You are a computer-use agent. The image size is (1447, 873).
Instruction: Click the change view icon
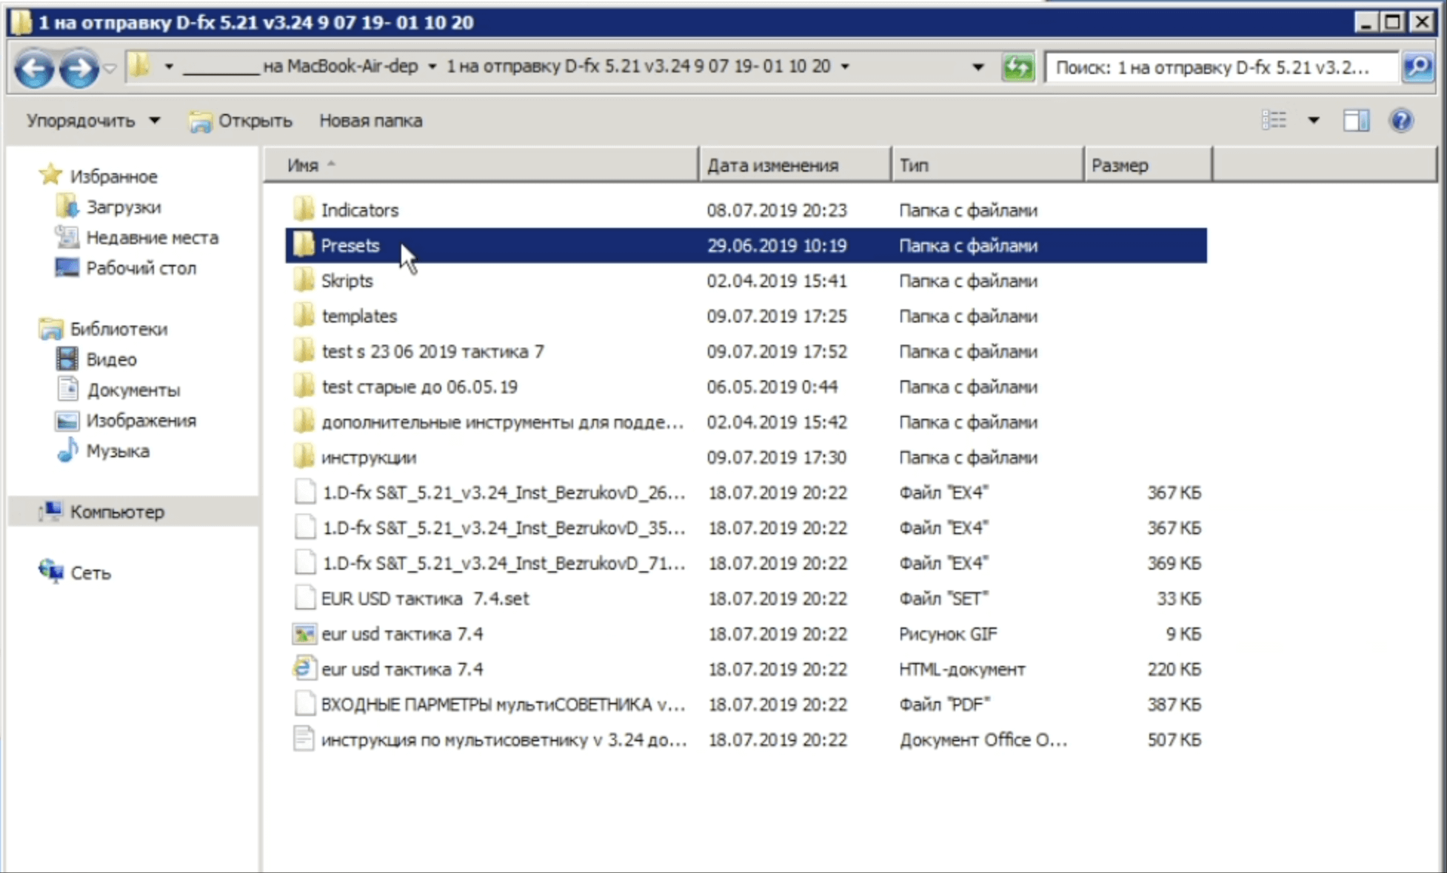click(x=1274, y=121)
